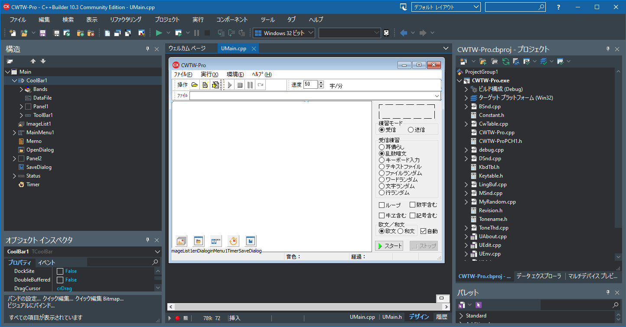
Task: Select the キーボード入力 radio option
Action: click(x=399, y=160)
